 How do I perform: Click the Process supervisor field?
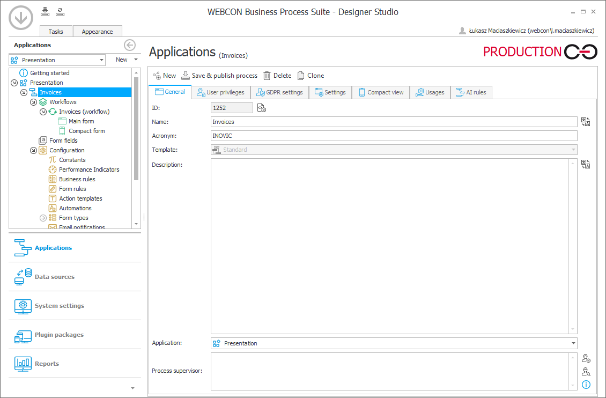click(389, 371)
